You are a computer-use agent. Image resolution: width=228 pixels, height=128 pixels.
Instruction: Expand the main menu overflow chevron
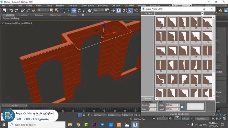[x=170, y=6]
